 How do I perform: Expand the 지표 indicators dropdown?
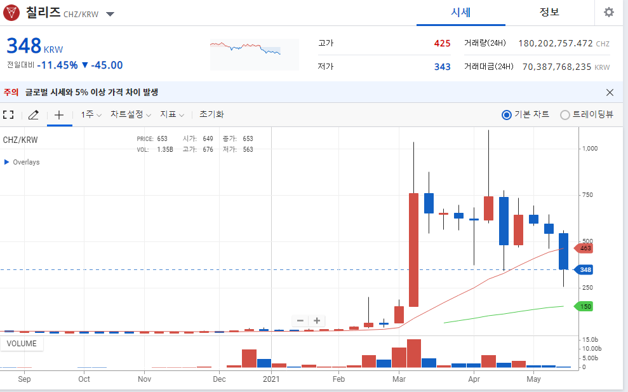[172, 115]
